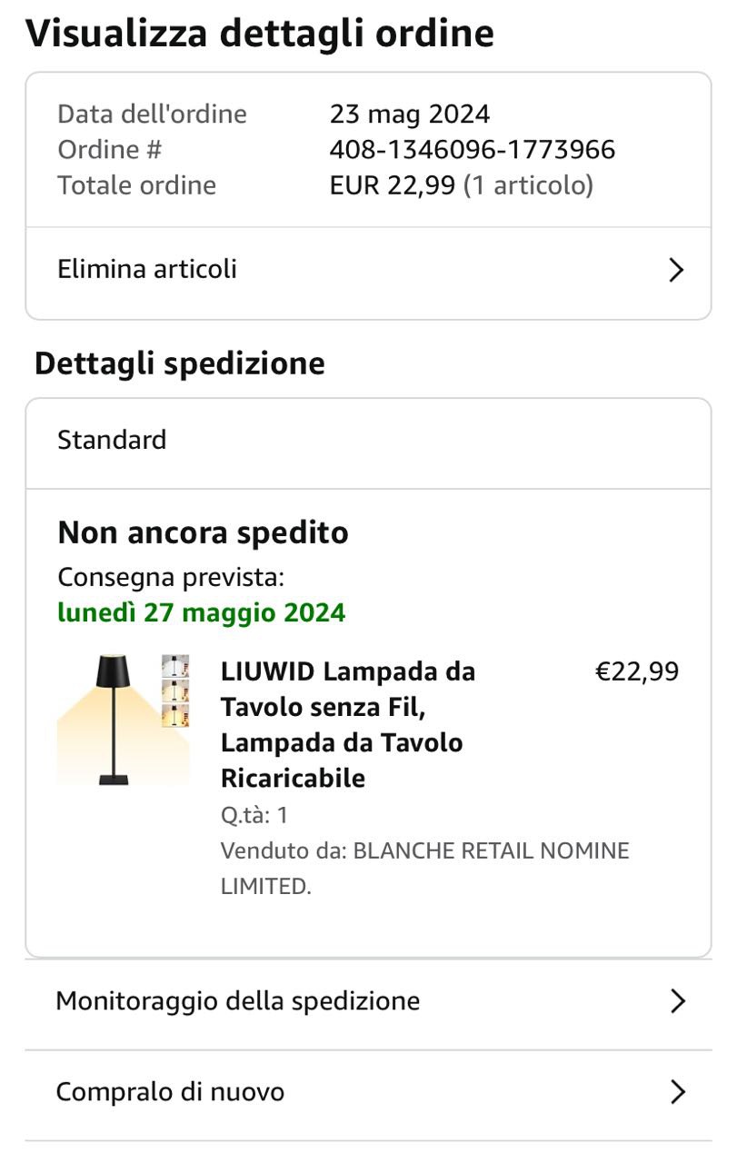Viewport: 737px width, 1163px height.
Task: Select the bottom small lamp variant thumbnail
Action: point(174,715)
